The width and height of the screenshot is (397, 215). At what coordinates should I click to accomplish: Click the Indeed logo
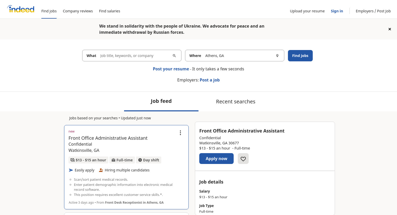[21, 9]
